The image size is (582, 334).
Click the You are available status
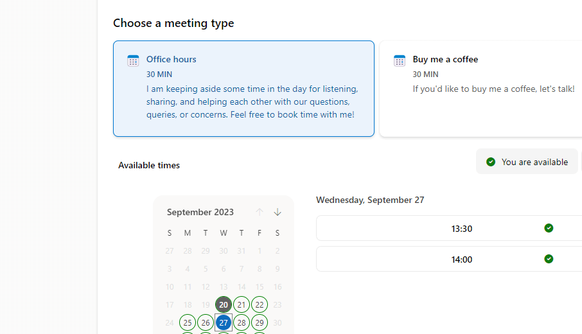(527, 161)
